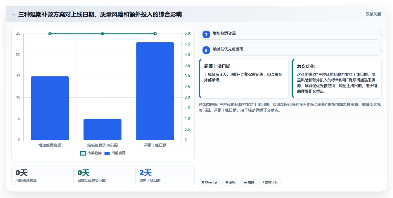This screenshot has height=198, width=393.
Task: Click the blue bar for 增加熟悉资源
Action: (50, 108)
